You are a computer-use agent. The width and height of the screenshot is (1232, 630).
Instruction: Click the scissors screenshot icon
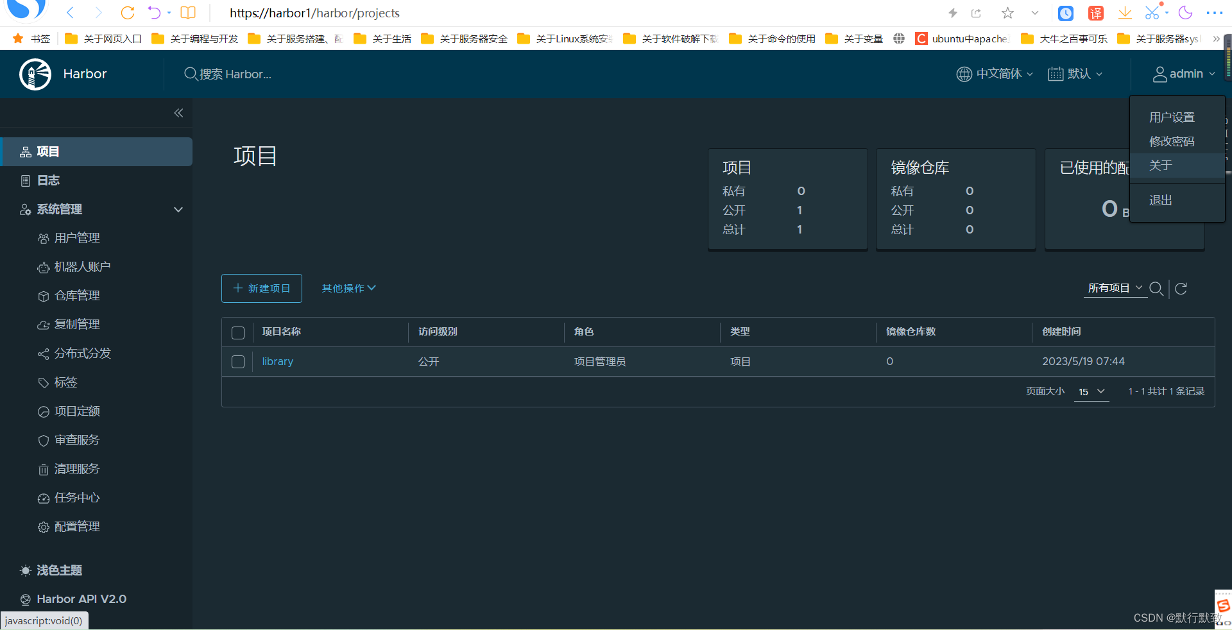click(1152, 13)
